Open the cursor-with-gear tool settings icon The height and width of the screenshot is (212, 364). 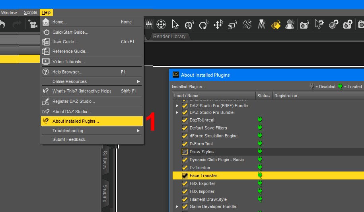click(319, 24)
